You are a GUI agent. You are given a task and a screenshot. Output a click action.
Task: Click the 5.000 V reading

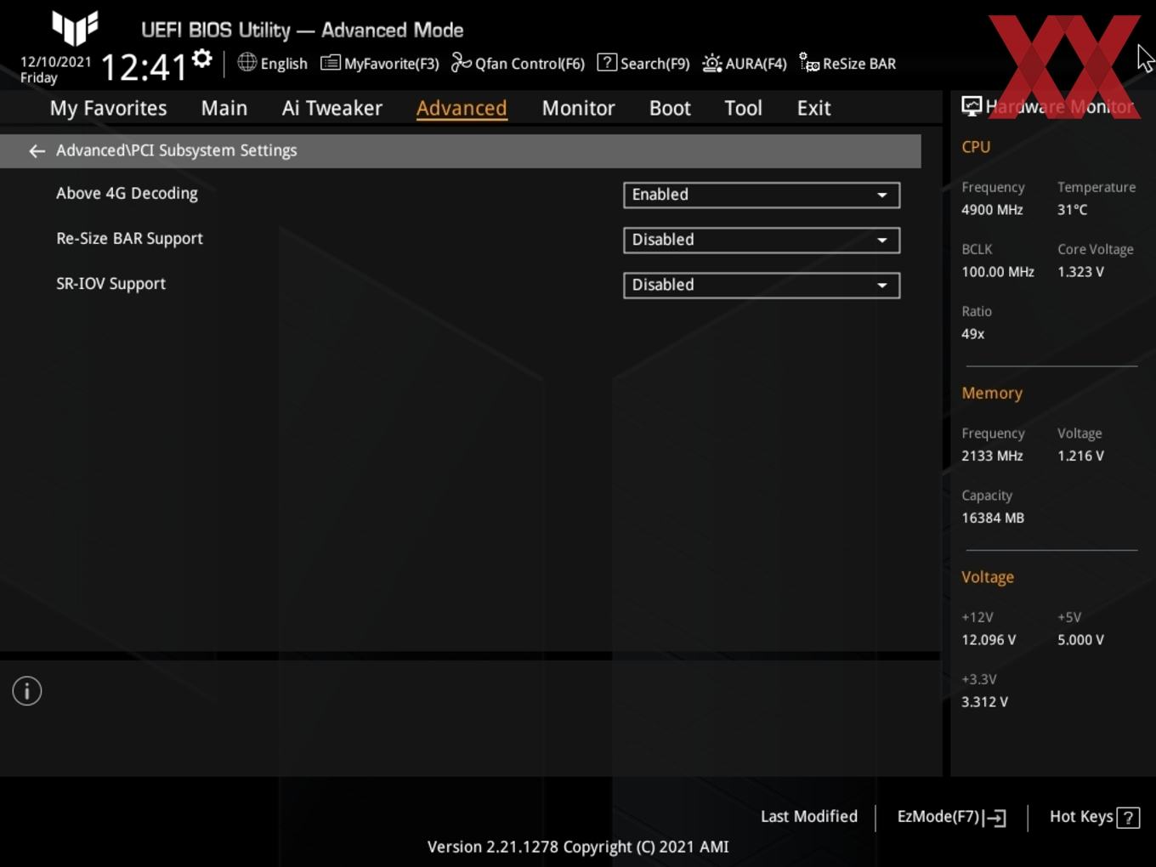coord(1080,640)
